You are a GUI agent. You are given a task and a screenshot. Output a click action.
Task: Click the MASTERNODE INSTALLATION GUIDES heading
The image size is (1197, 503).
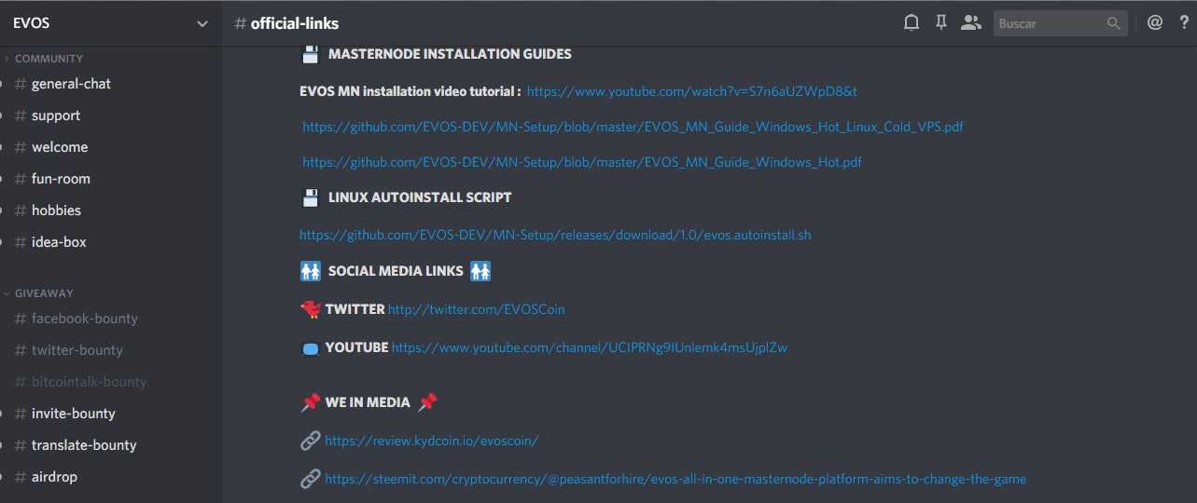[450, 54]
